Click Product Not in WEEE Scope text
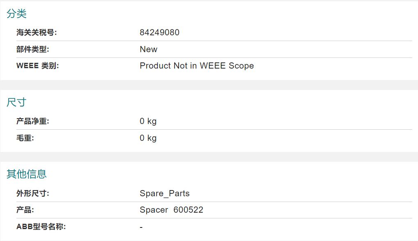The width and height of the screenshot is (418, 241). point(197,66)
